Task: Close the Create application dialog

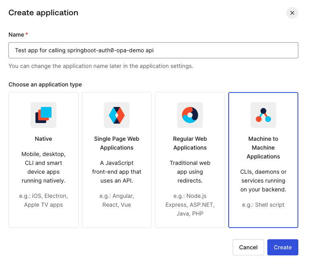Action: (292, 13)
